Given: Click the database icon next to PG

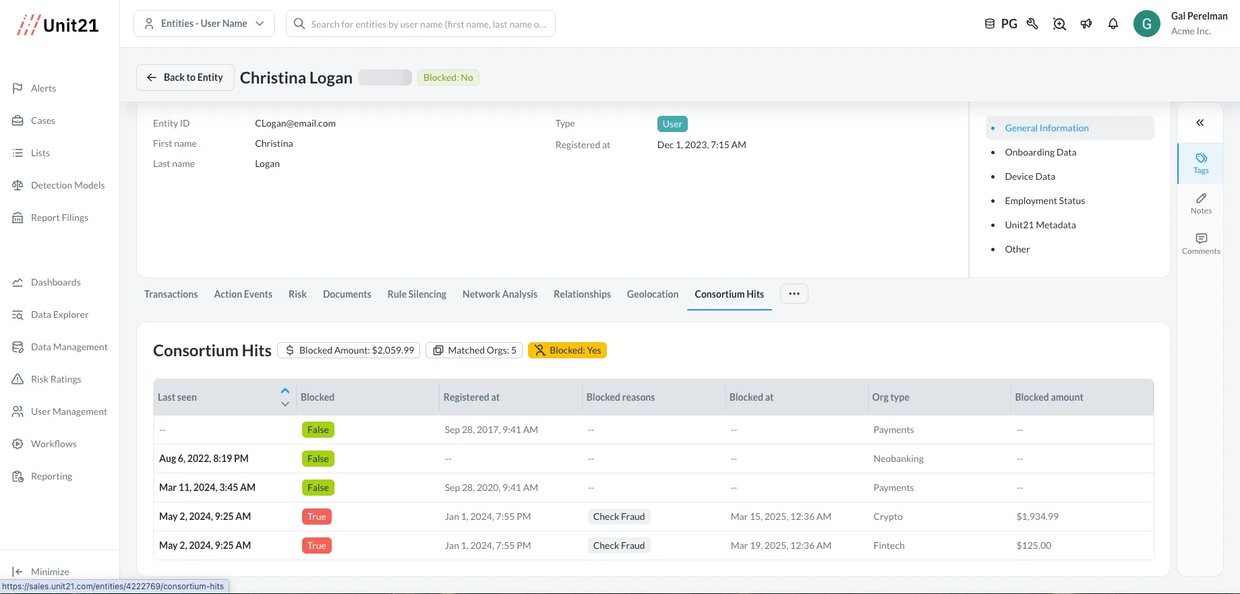Looking at the screenshot, I should click(990, 24).
